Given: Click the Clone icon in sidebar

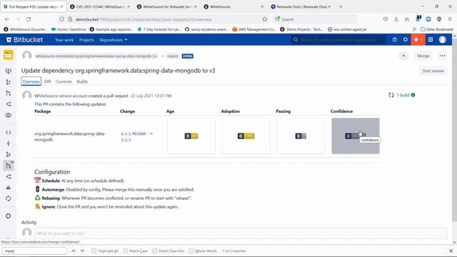Looking at the screenshot, I should (8, 71).
